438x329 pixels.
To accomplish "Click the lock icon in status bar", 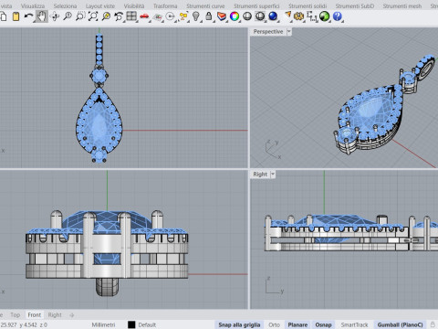I will point(433,324).
